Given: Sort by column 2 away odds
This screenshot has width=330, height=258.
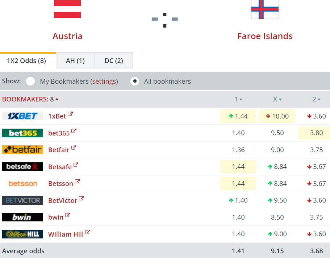Looking at the screenshot, I should [x=316, y=99].
